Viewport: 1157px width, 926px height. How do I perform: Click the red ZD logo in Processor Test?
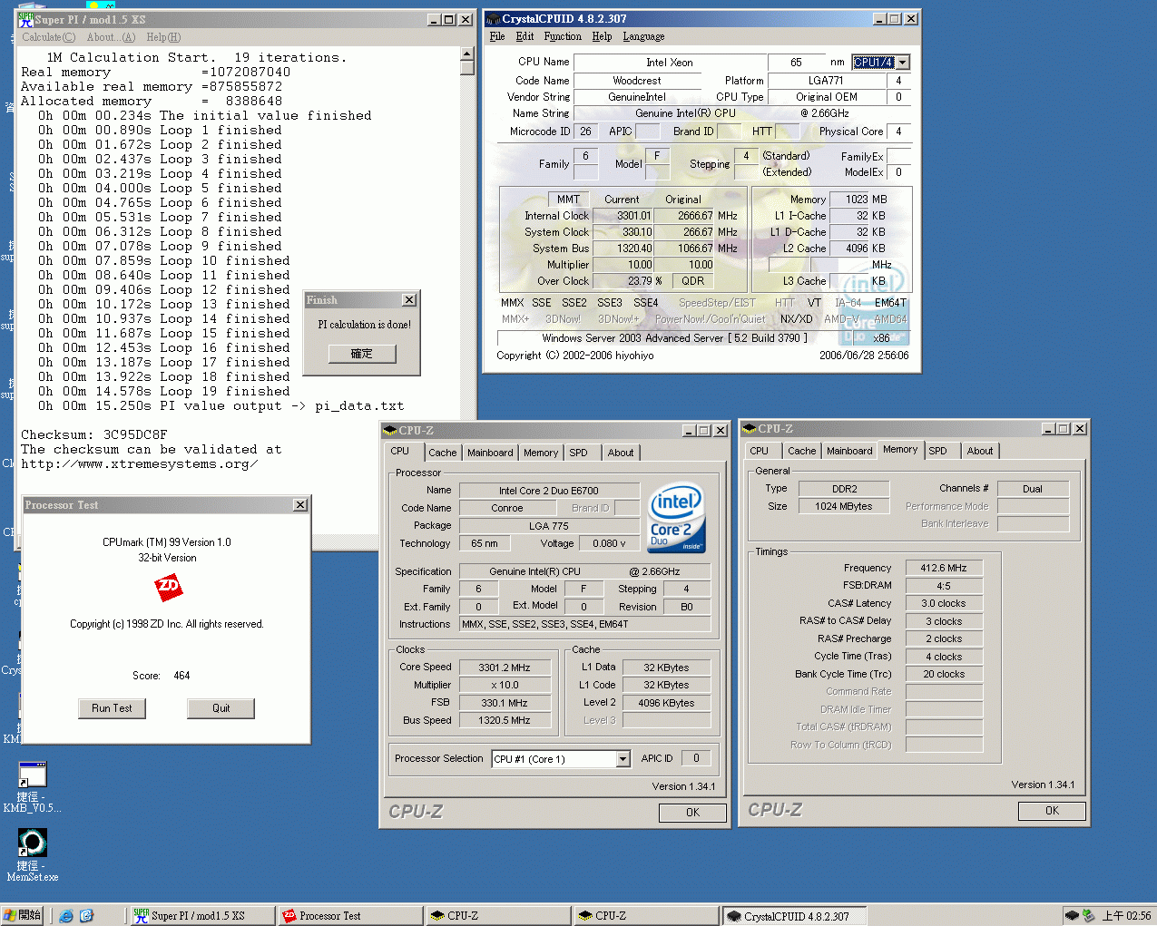coord(168,588)
